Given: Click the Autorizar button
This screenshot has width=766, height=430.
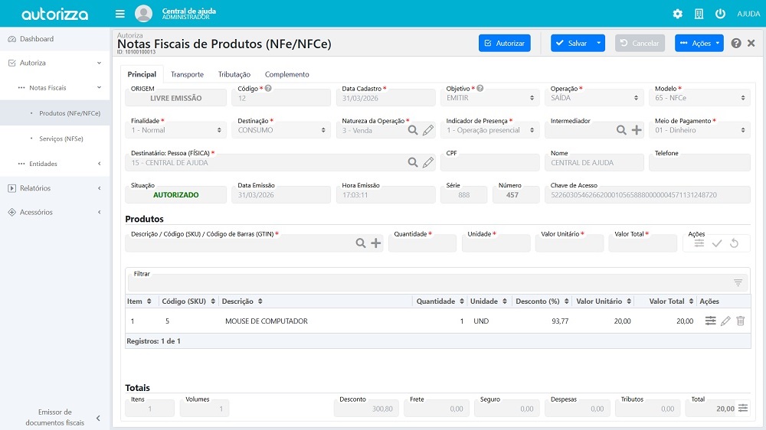Looking at the screenshot, I should coord(504,44).
